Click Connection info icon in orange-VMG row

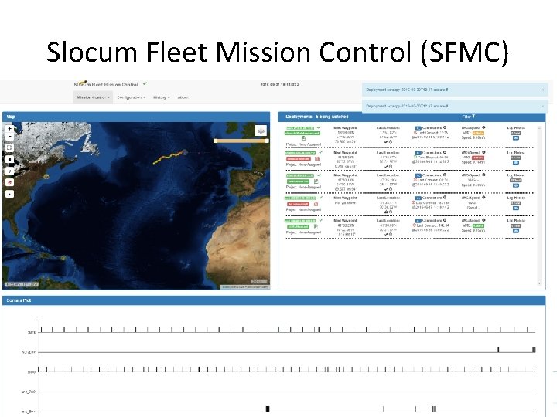pos(445,127)
